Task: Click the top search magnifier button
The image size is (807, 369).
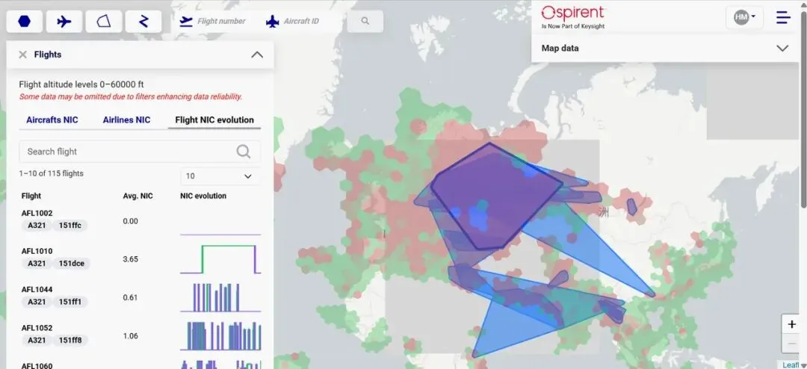Action: (x=365, y=21)
